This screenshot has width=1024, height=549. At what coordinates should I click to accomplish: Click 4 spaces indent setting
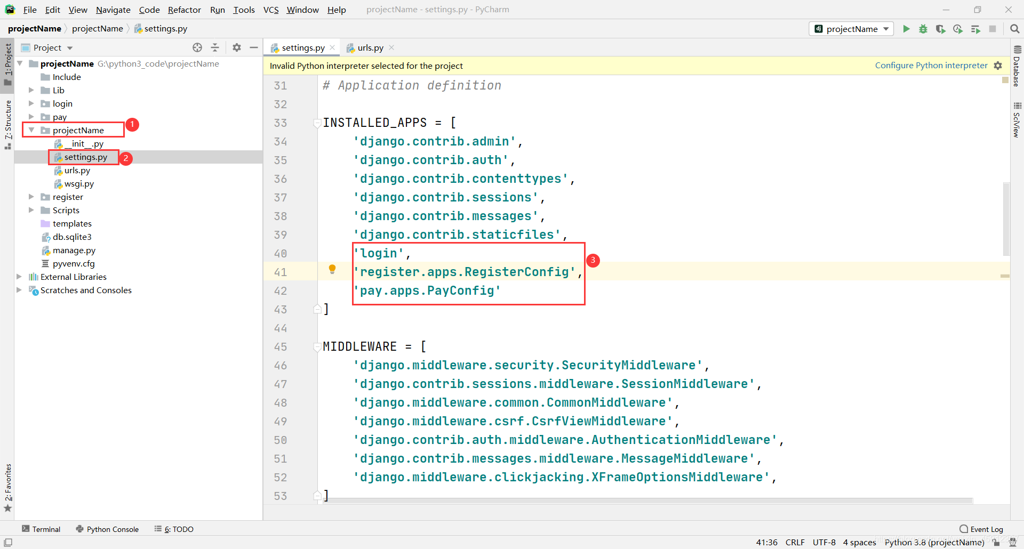pos(859,542)
